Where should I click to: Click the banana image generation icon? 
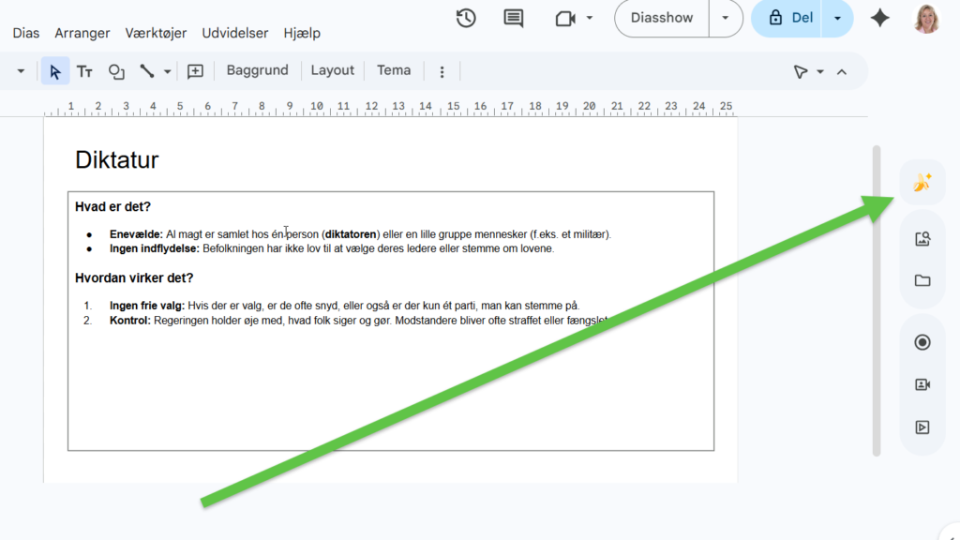tap(922, 183)
